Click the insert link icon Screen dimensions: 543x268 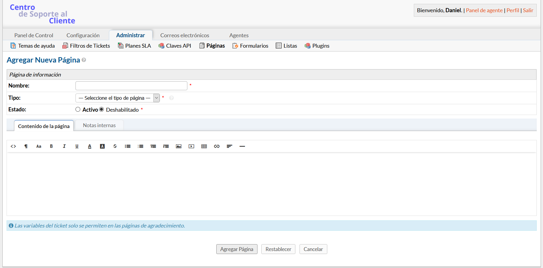[x=217, y=146]
